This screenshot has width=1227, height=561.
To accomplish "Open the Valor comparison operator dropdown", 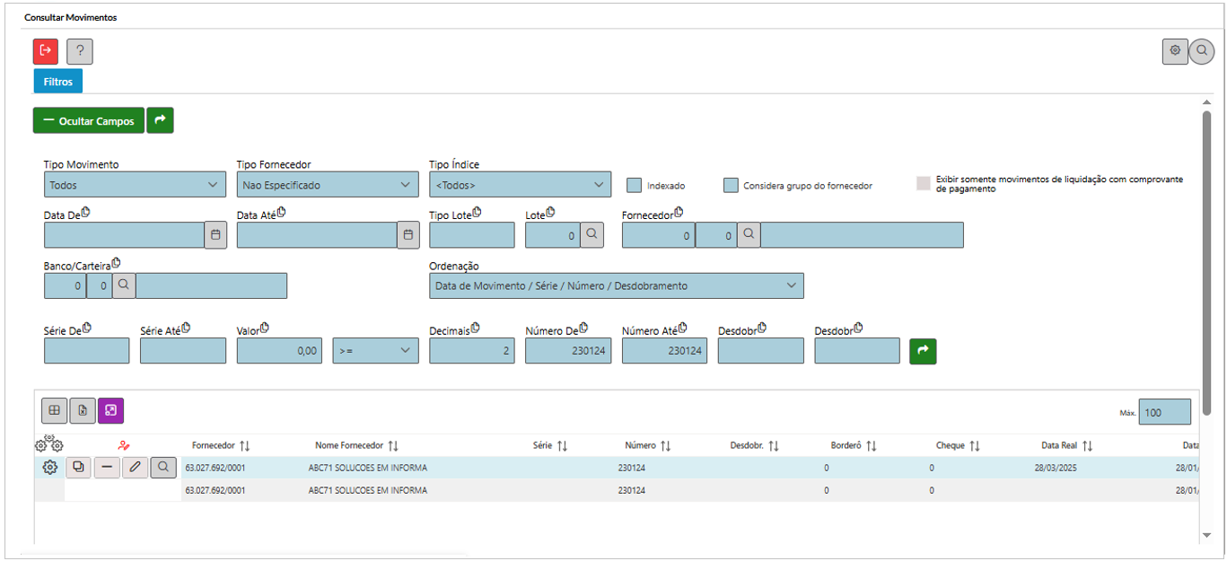I will (375, 351).
